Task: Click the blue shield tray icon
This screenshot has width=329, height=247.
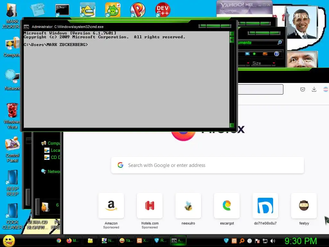Action: pos(226,241)
